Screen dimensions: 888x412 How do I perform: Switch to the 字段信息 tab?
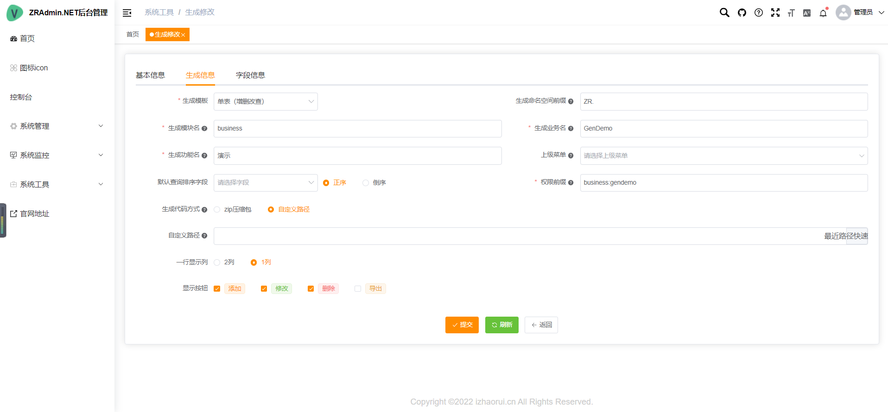(x=250, y=75)
